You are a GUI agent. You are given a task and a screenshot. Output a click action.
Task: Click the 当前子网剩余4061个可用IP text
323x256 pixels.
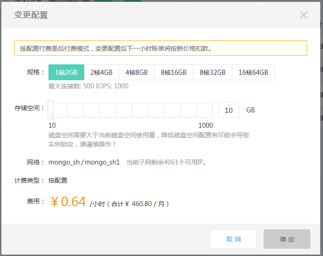166,162
